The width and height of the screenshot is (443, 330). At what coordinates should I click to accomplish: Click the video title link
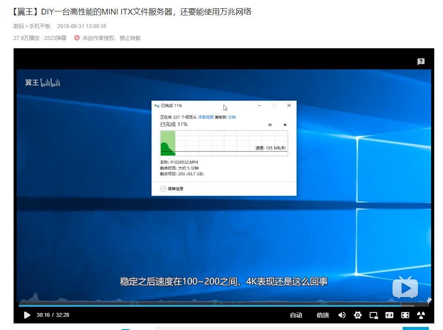132,12
